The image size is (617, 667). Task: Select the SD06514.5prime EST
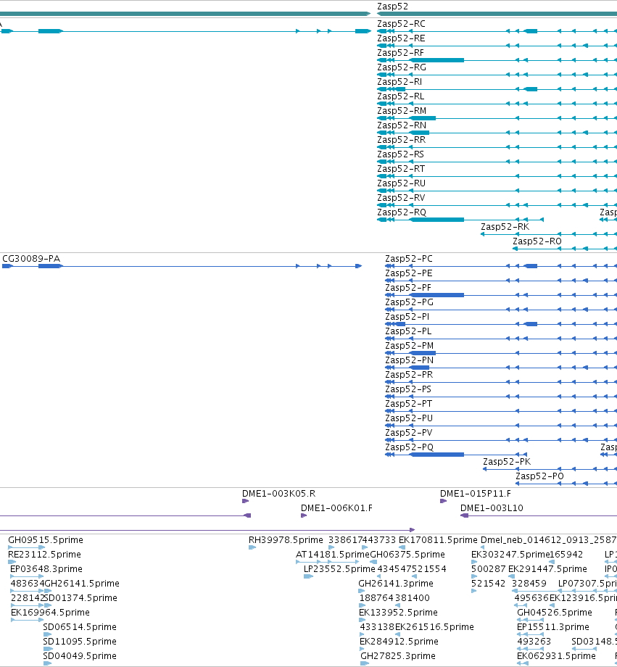coord(80,626)
